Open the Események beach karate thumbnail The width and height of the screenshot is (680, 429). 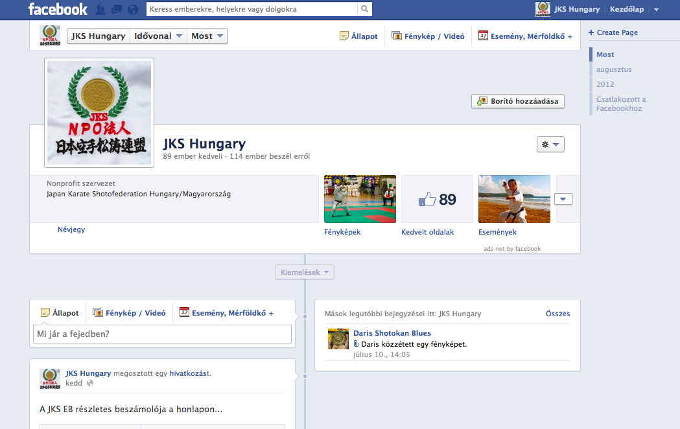pos(514,199)
